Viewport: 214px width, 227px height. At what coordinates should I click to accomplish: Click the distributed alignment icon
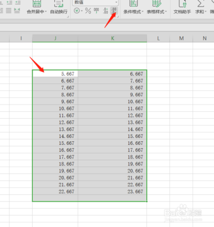pos(17,10)
